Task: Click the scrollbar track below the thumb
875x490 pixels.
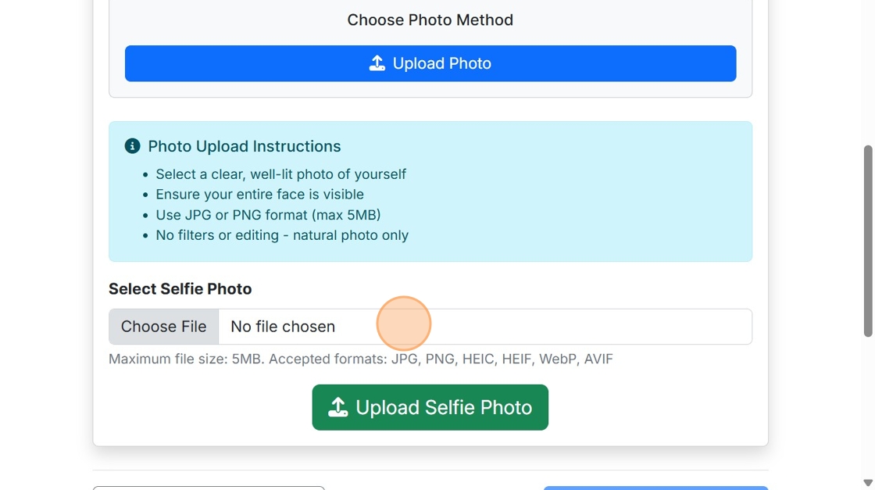Action: coord(867,406)
